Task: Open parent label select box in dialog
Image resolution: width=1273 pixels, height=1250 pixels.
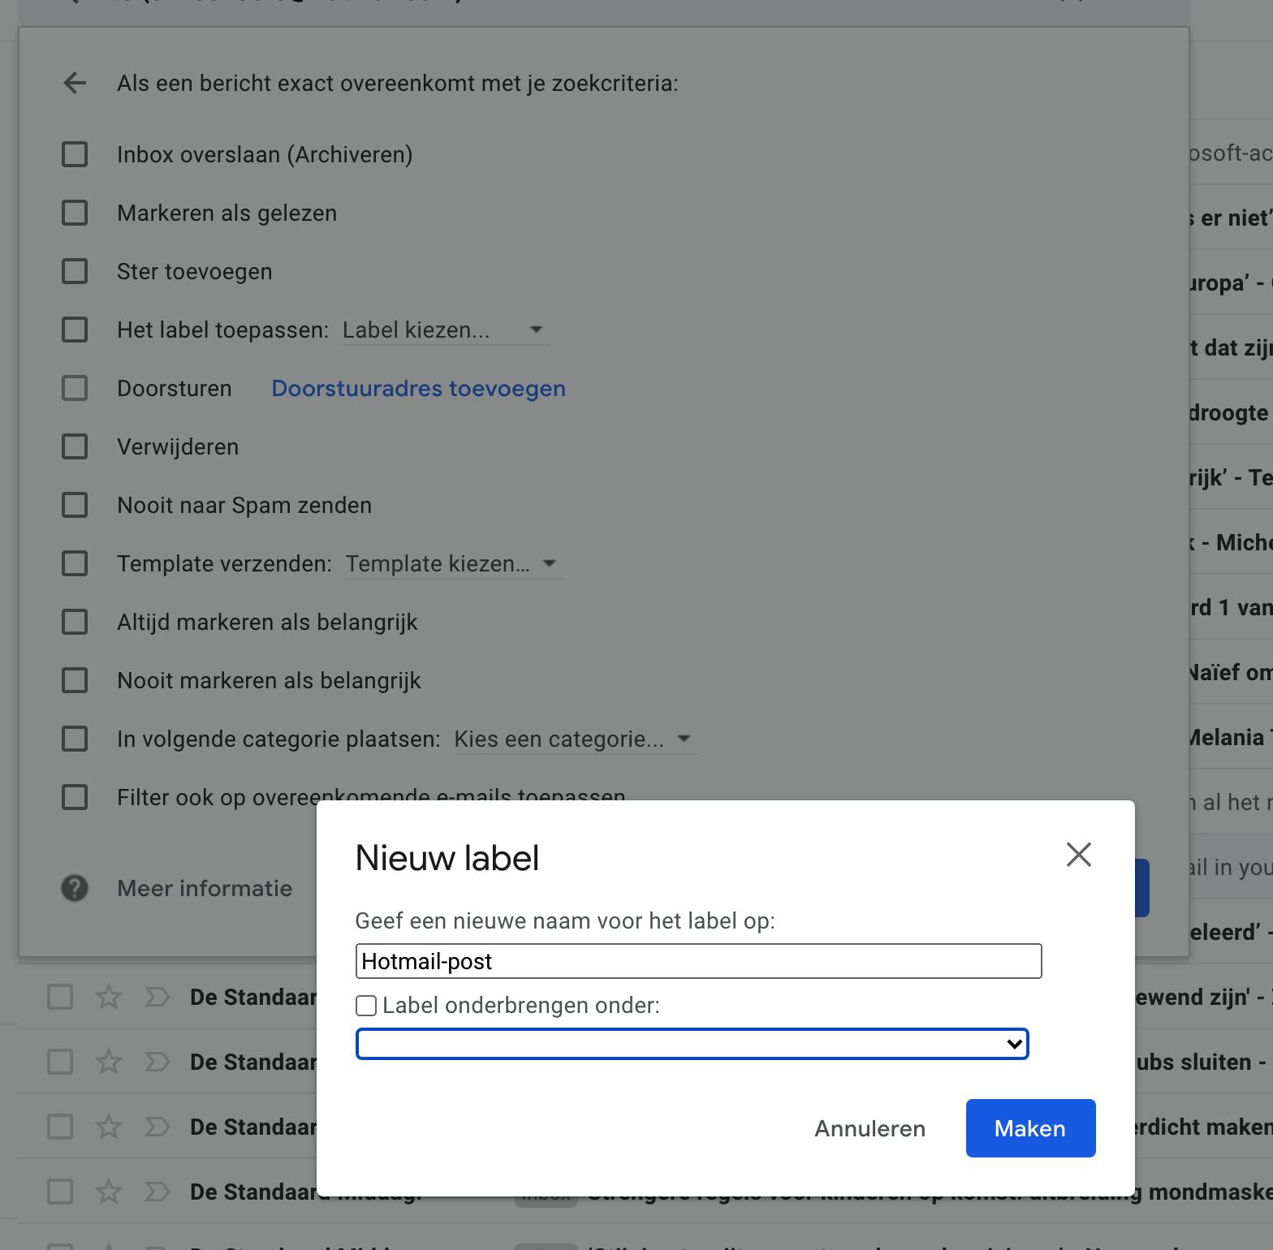Action: (x=692, y=1044)
